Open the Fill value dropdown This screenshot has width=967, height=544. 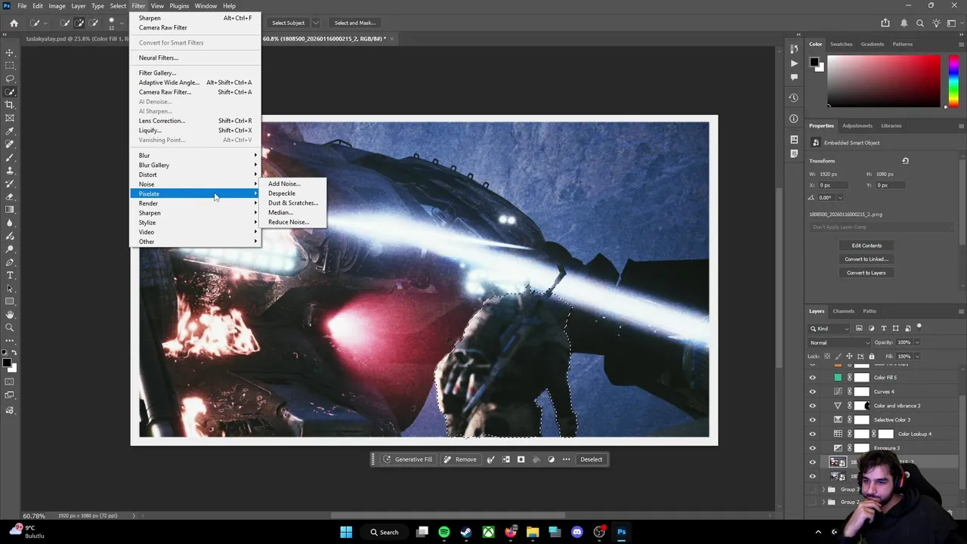pyautogui.click(x=917, y=356)
